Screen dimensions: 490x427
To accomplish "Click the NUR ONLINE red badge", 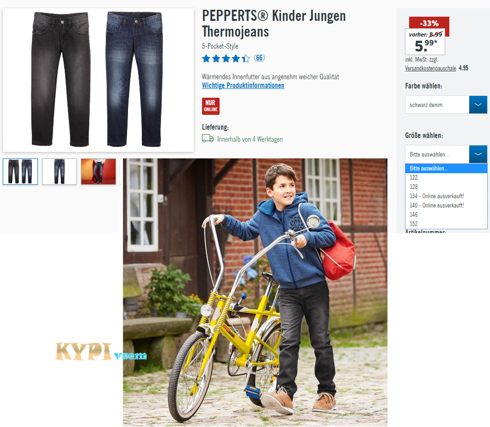I will (x=211, y=106).
